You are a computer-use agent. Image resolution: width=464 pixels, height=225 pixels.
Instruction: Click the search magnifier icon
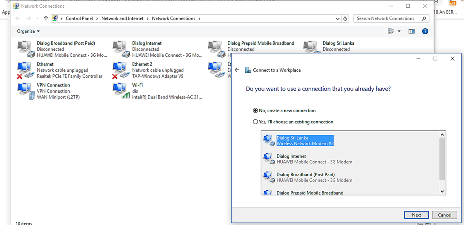[x=423, y=19]
